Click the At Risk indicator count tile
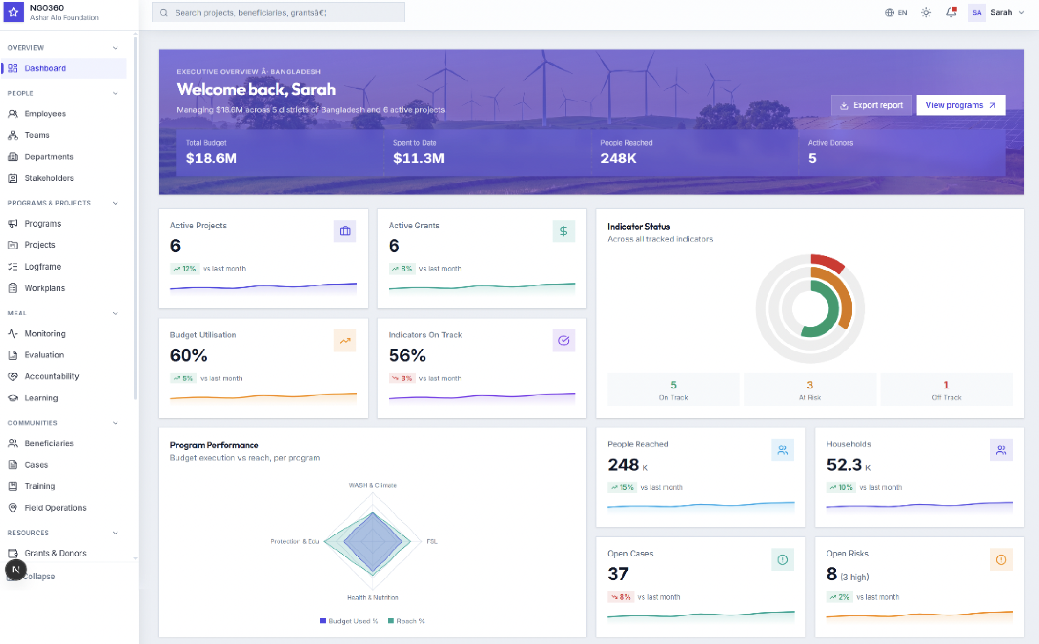The height and width of the screenshot is (644, 1039). click(810, 389)
